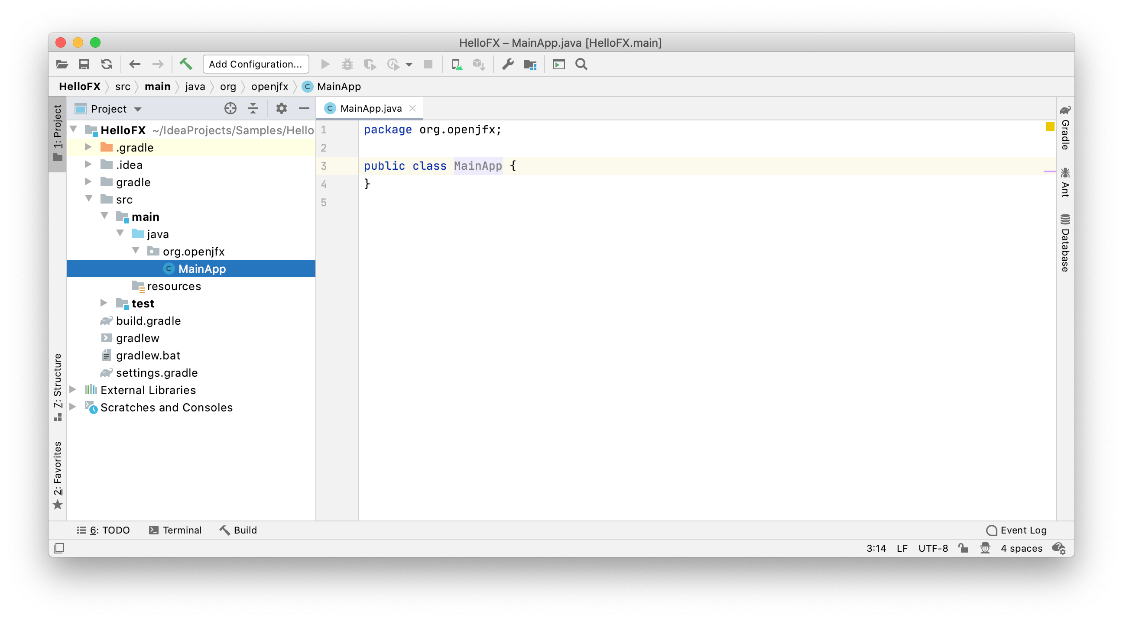Click the locate-file crosshair icon in Project panel
Image resolution: width=1123 pixels, height=621 pixels.
pyautogui.click(x=230, y=108)
